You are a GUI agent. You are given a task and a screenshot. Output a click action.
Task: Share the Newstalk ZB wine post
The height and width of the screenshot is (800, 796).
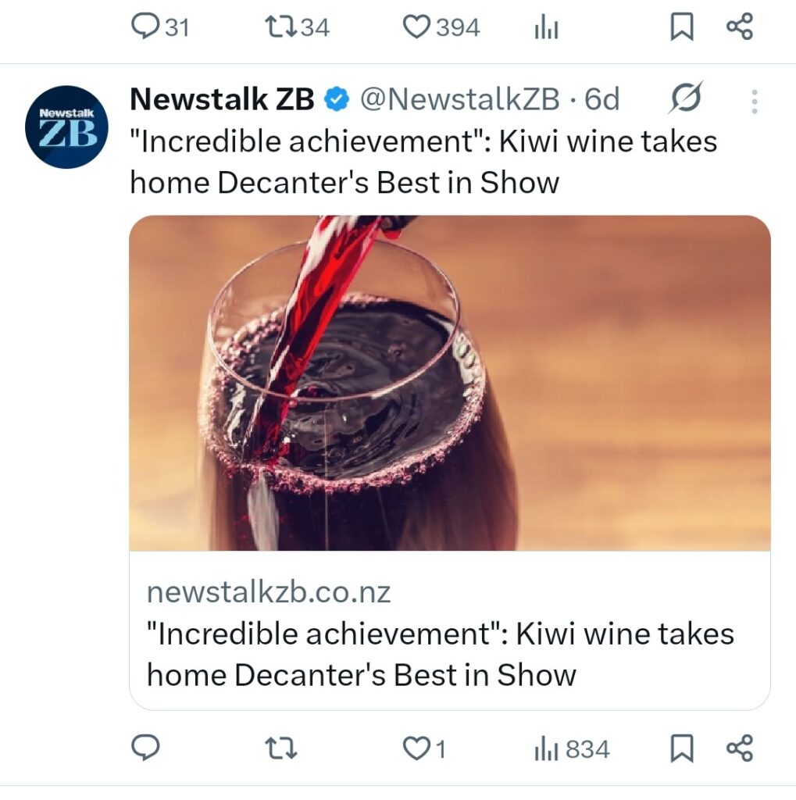pos(739,749)
